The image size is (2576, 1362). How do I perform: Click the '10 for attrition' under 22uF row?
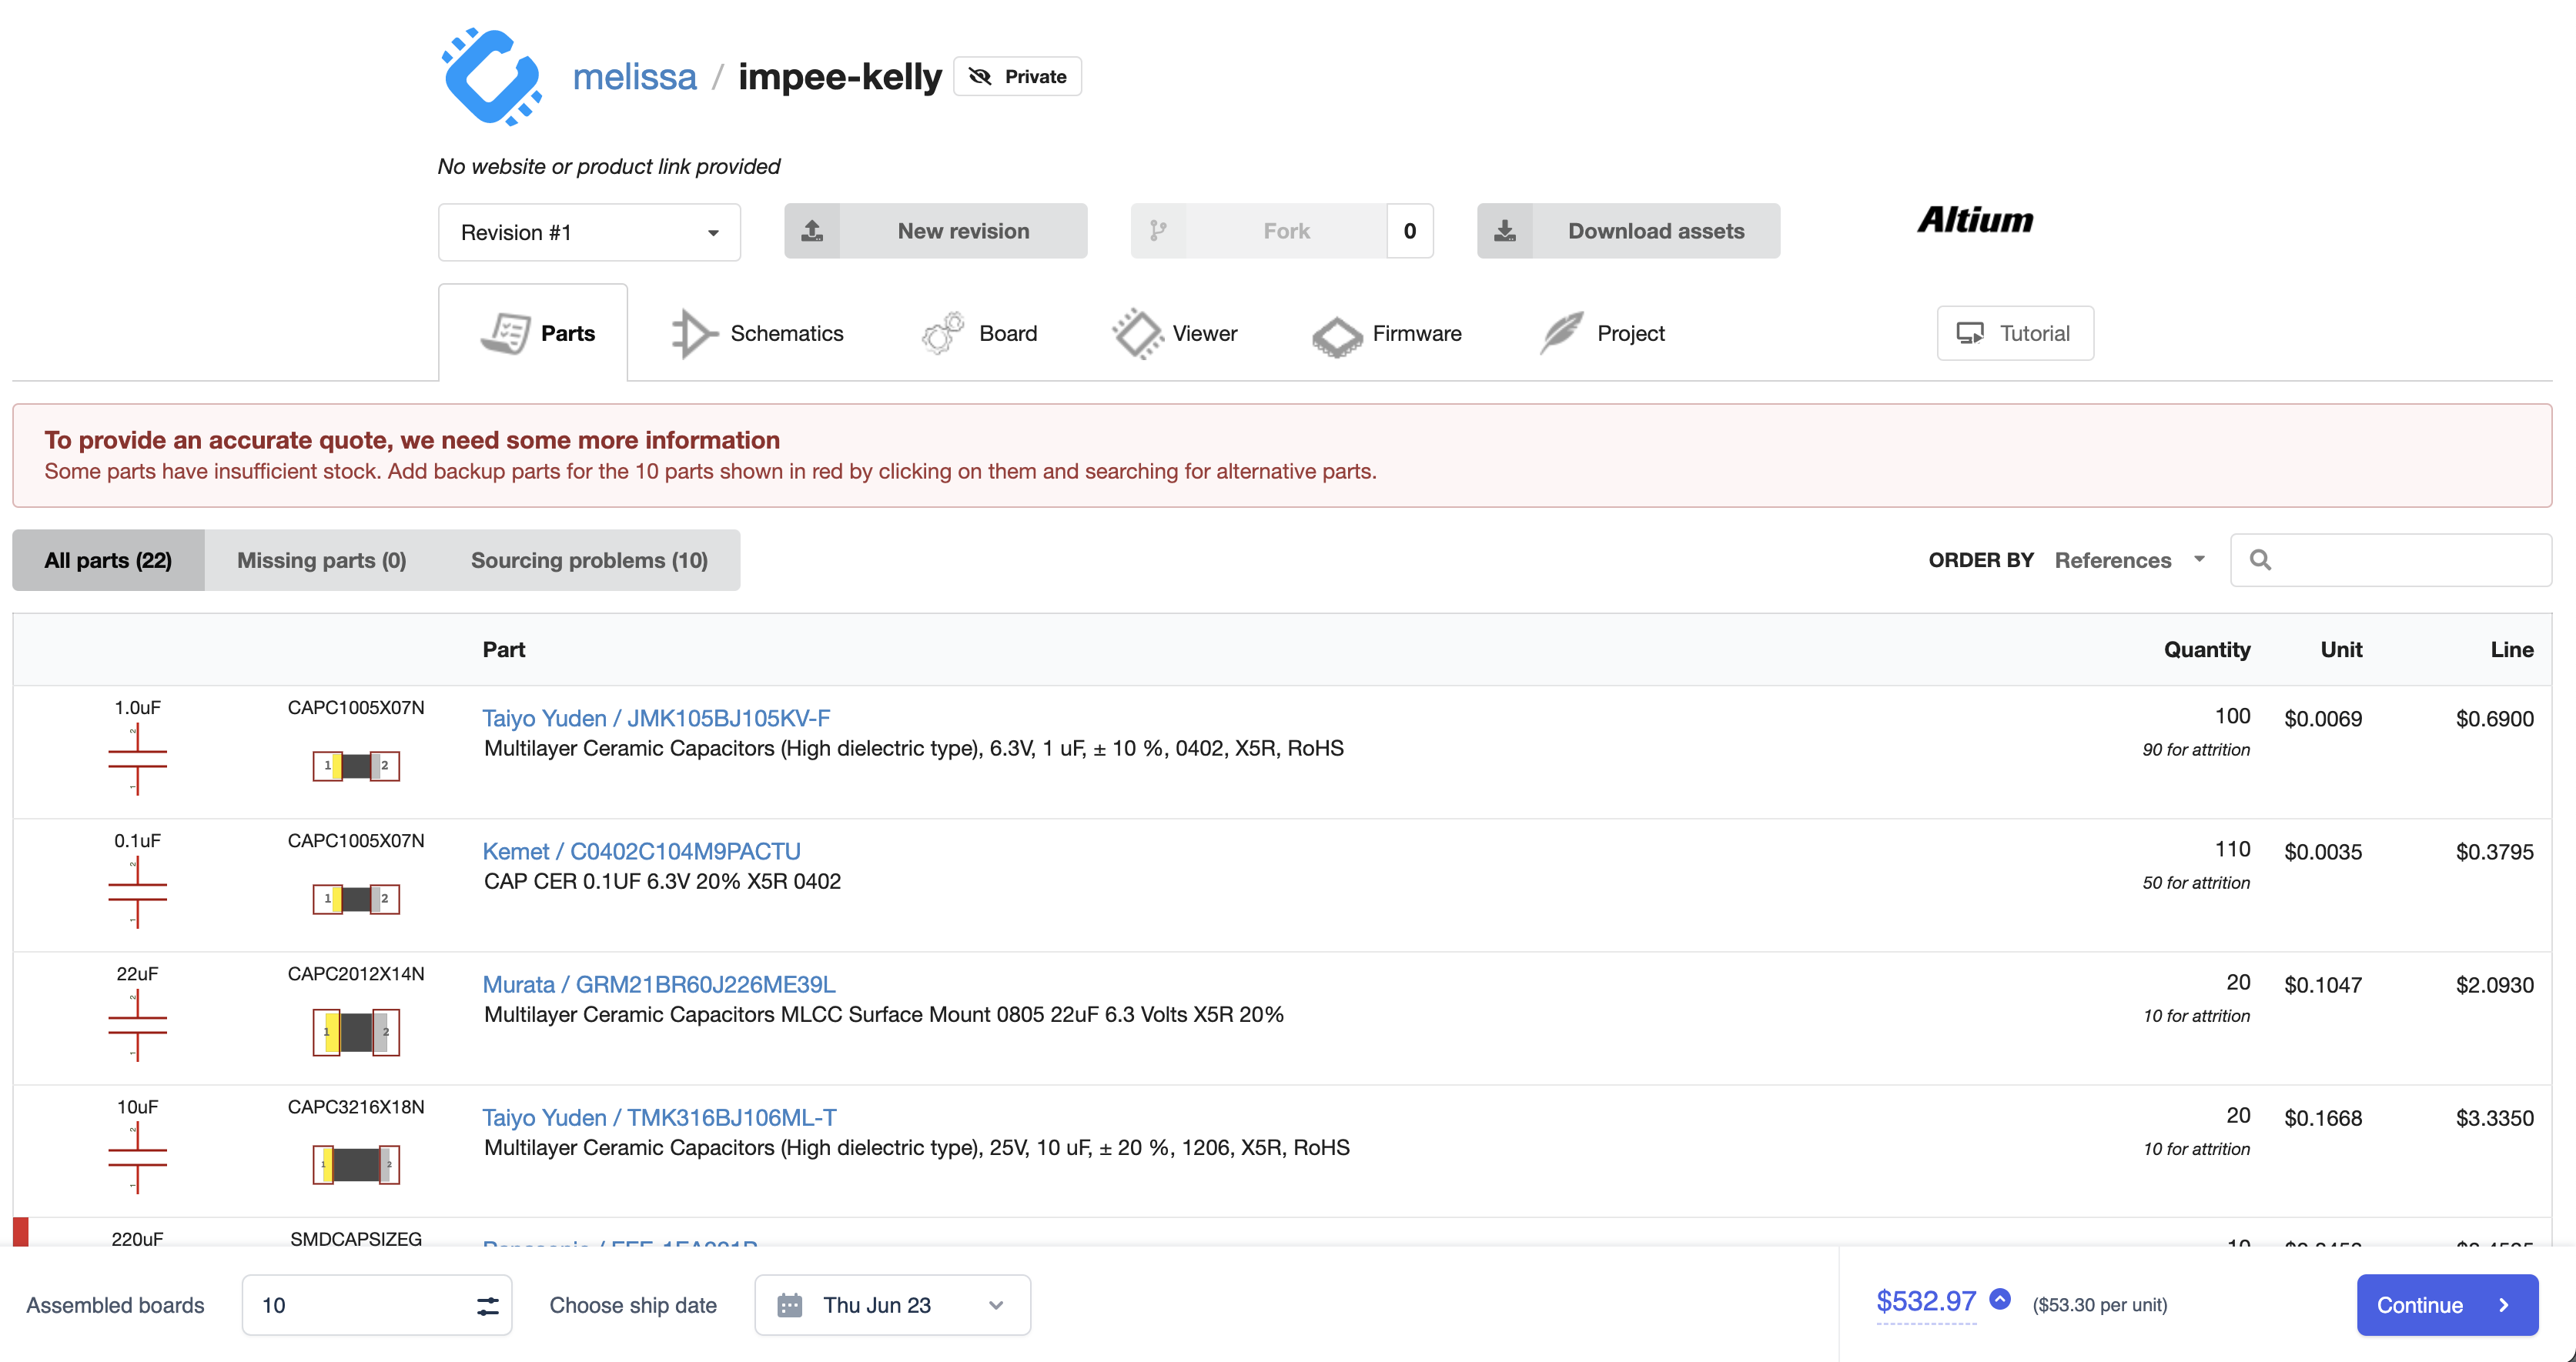[2196, 1015]
